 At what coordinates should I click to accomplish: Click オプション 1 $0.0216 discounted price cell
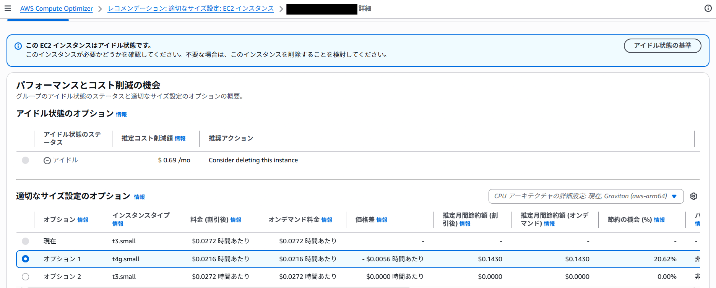point(221,259)
